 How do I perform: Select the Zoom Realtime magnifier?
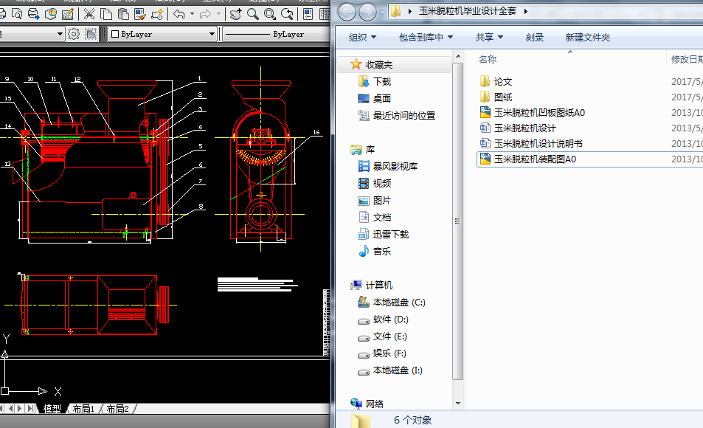pyautogui.click(x=253, y=14)
